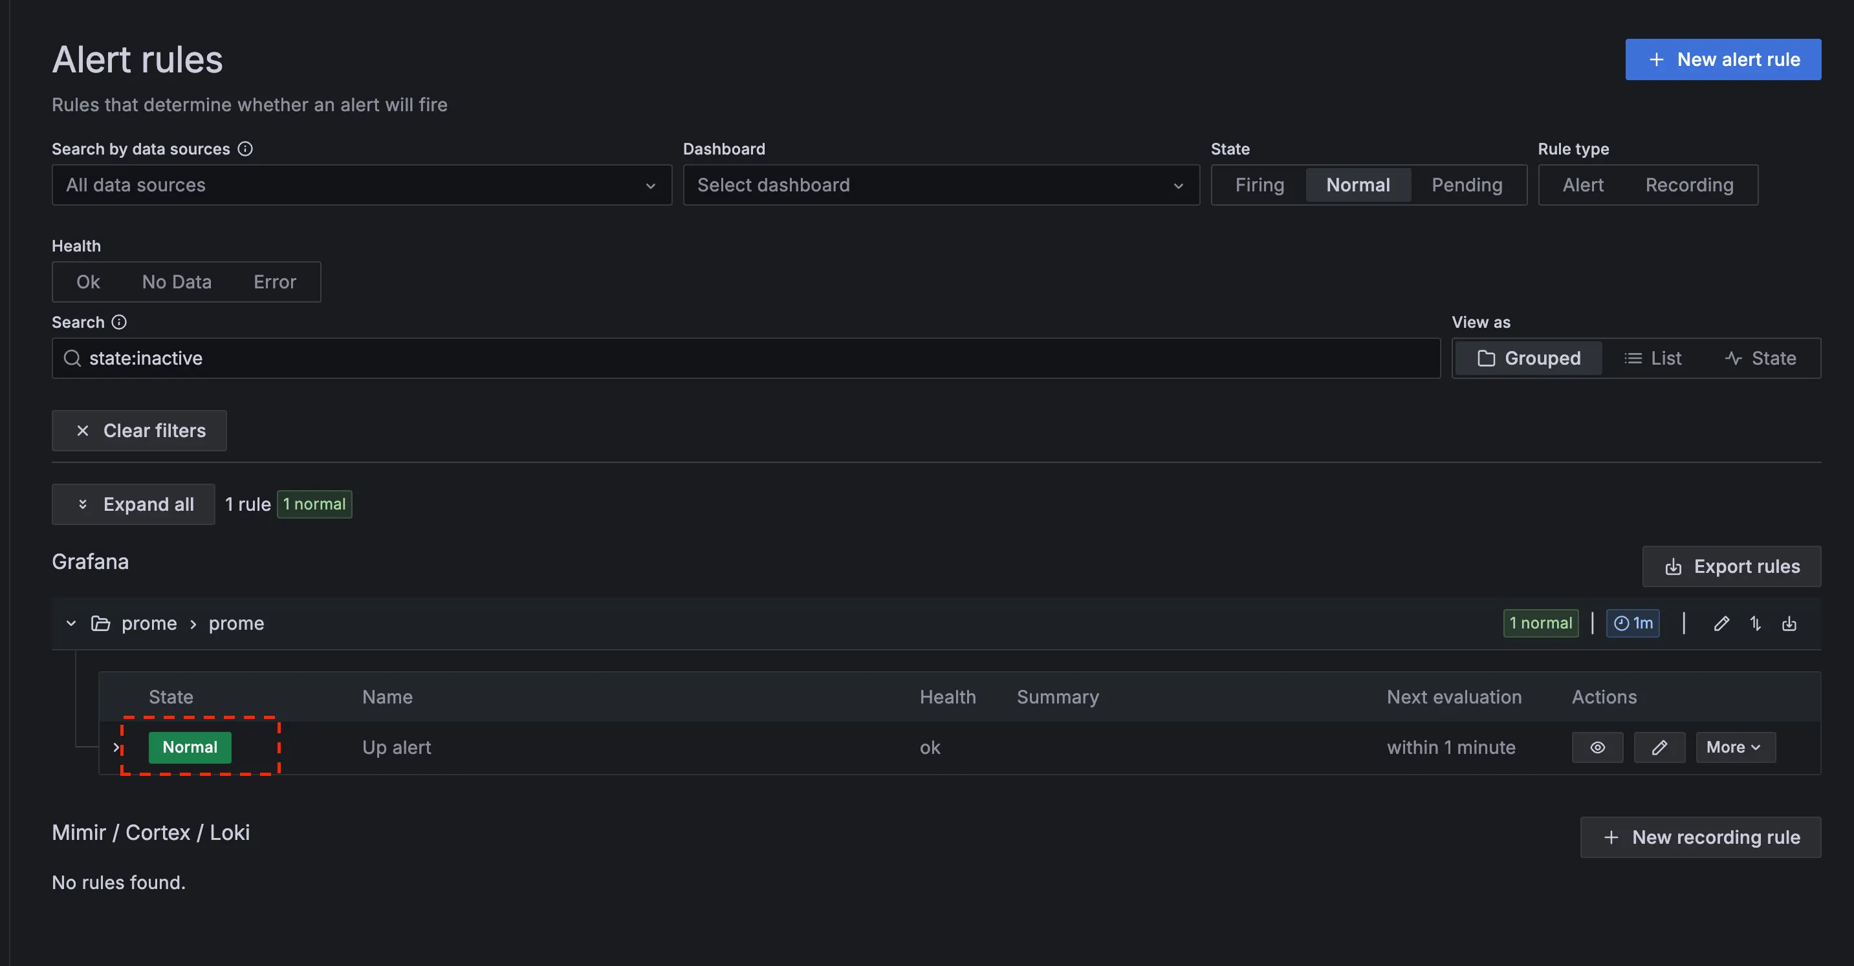The image size is (1854, 966).
Task: Open the More actions menu for Up alert
Action: pos(1734,747)
